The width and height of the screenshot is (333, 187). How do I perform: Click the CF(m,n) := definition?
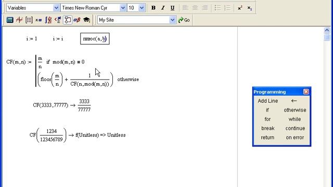tap(19, 62)
